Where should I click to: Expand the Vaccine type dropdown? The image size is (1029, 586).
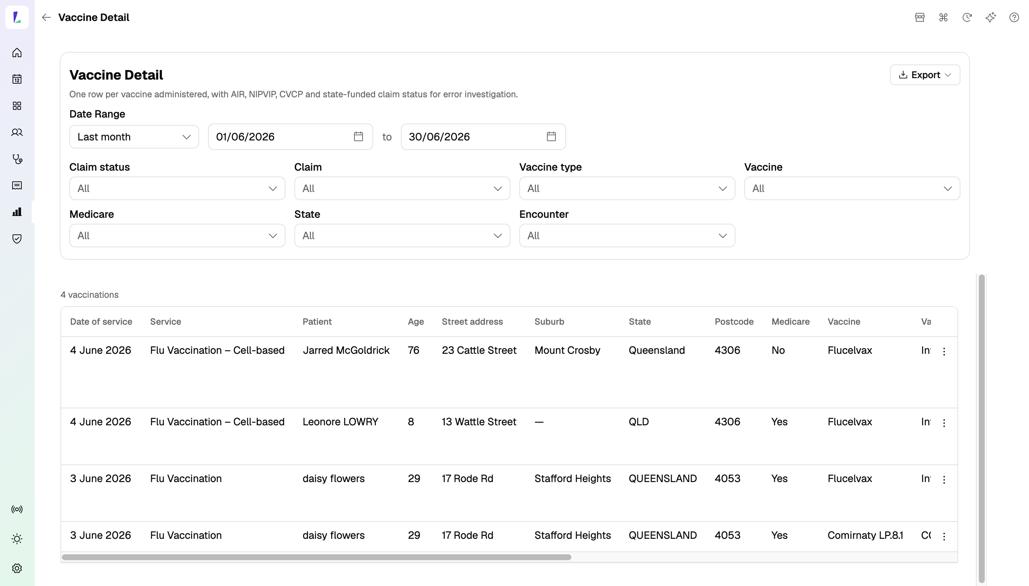(627, 188)
